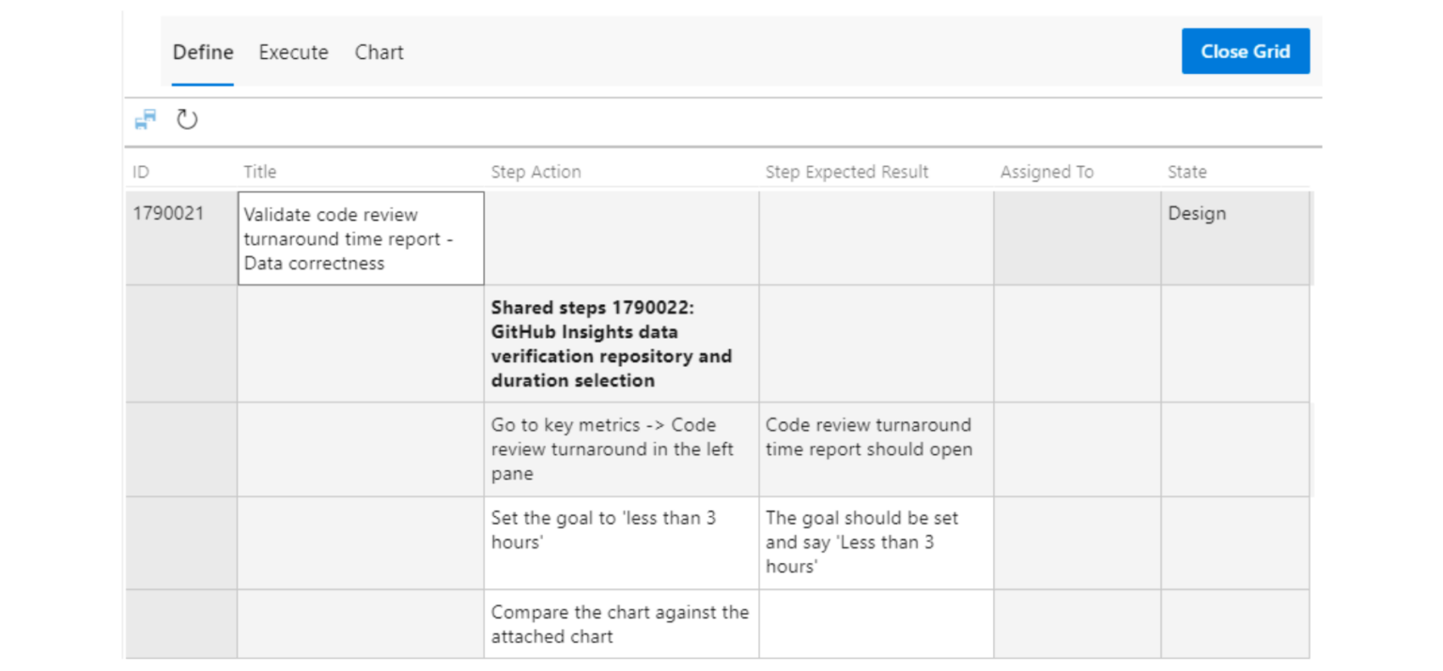Click the 'Compare the chart' step cell
The width and height of the screenshot is (1443, 671).
click(x=620, y=624)
